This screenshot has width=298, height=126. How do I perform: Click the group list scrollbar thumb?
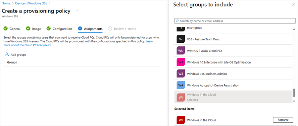tap(294, 93)
